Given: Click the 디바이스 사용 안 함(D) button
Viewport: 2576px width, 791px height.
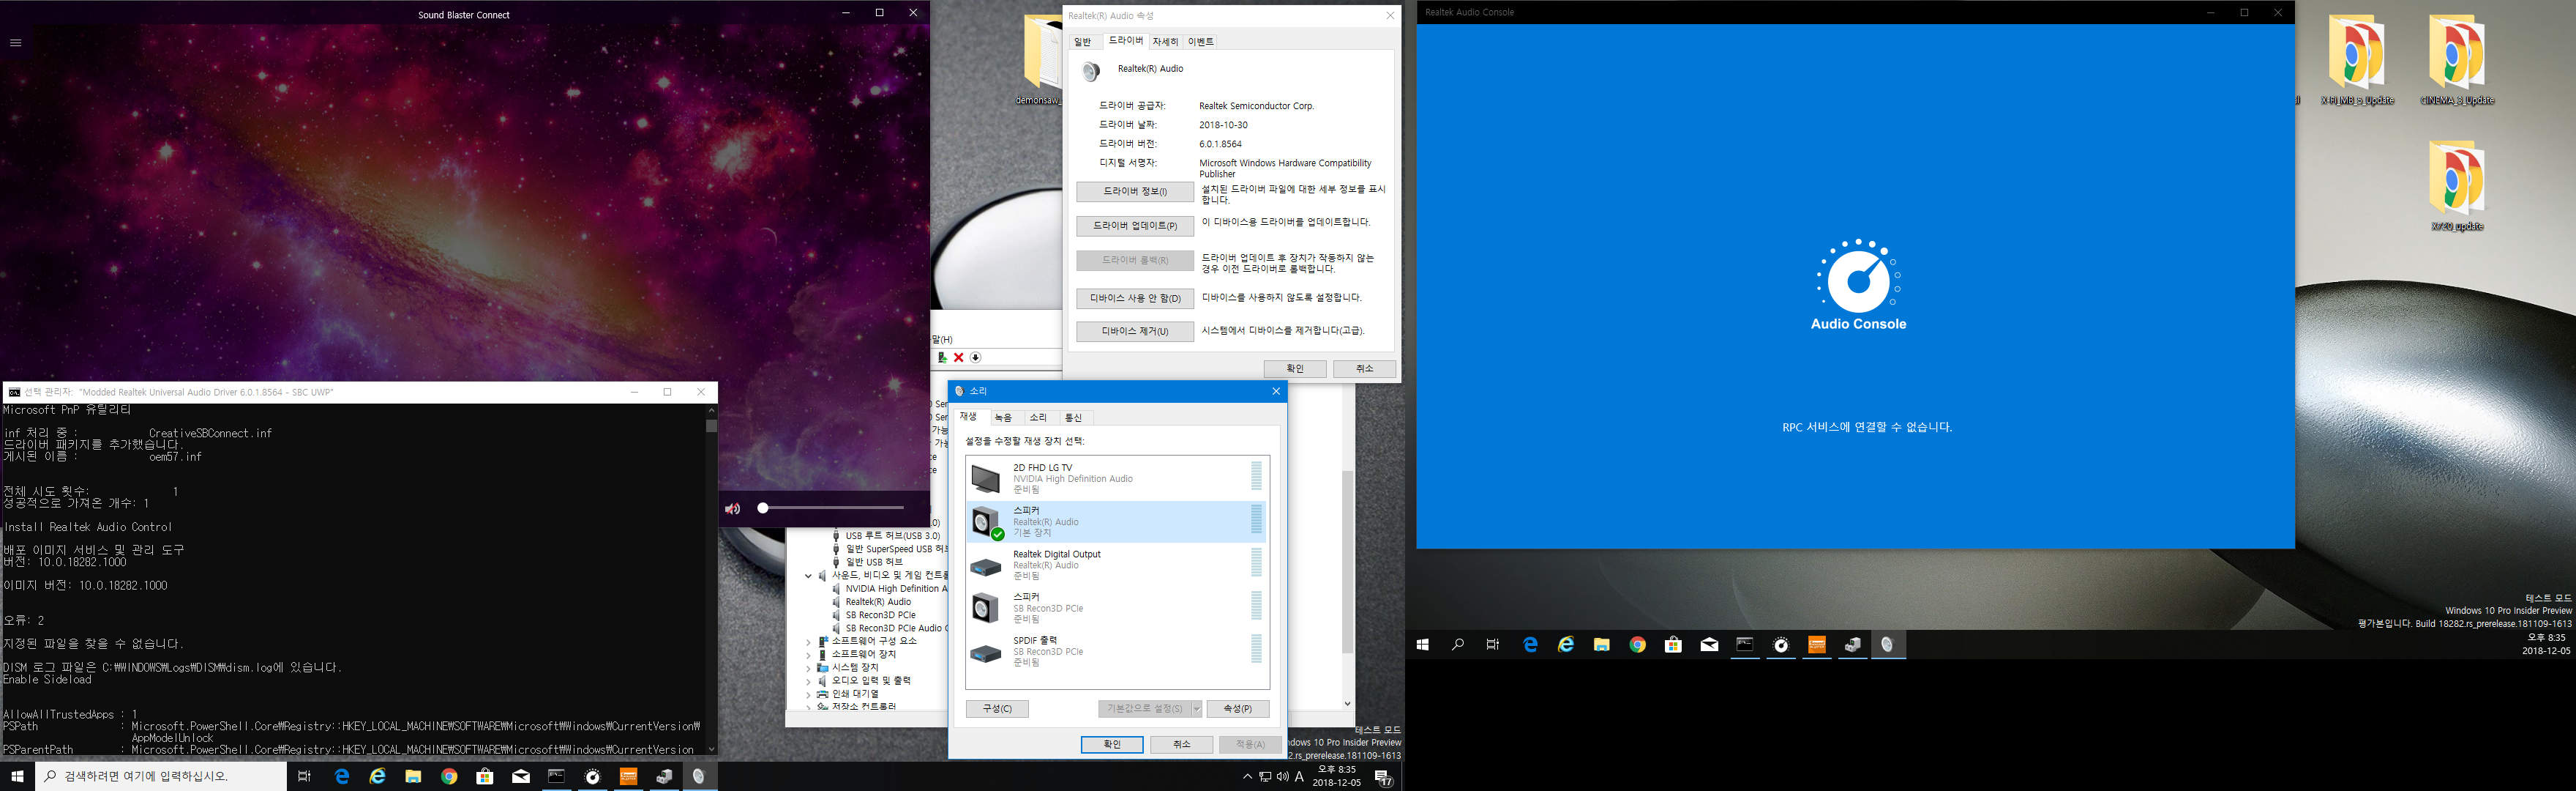Looking at the screenshot, I should (x=1135, y=298).
